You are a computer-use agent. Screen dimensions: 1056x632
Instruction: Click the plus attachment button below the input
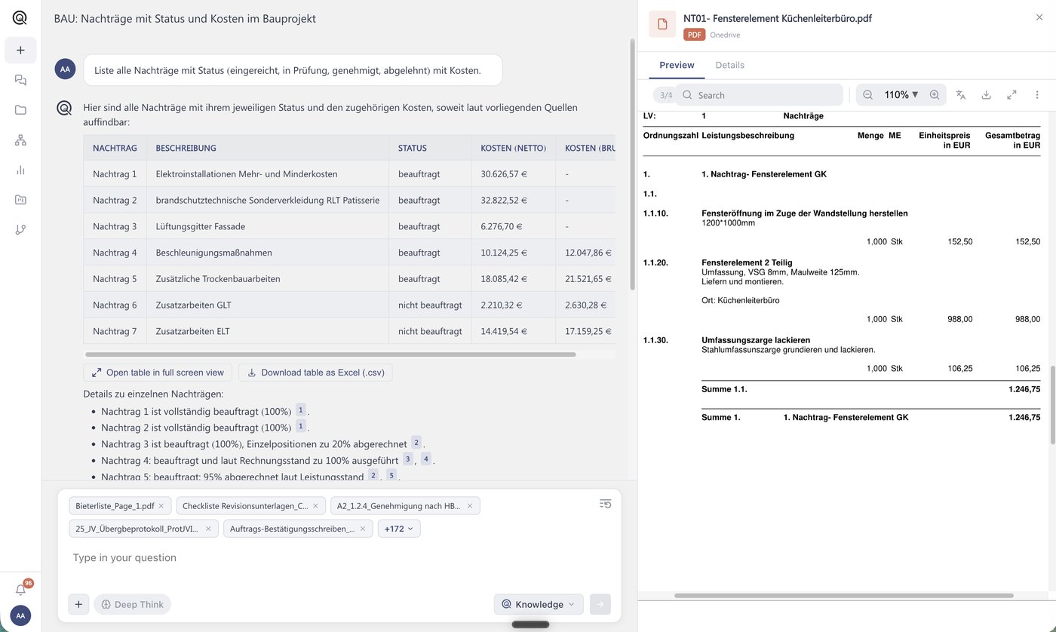coord(78,604)
